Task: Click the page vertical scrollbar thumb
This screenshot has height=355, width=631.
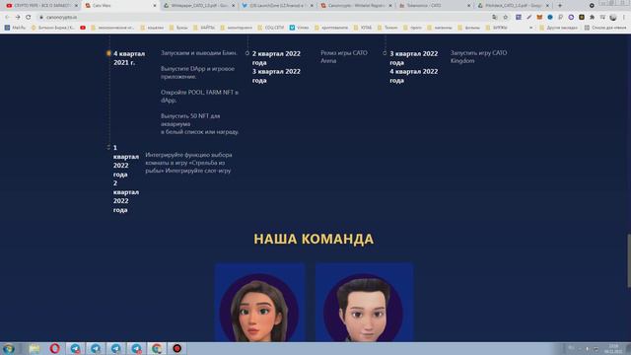Action: (x=629, y=260)
